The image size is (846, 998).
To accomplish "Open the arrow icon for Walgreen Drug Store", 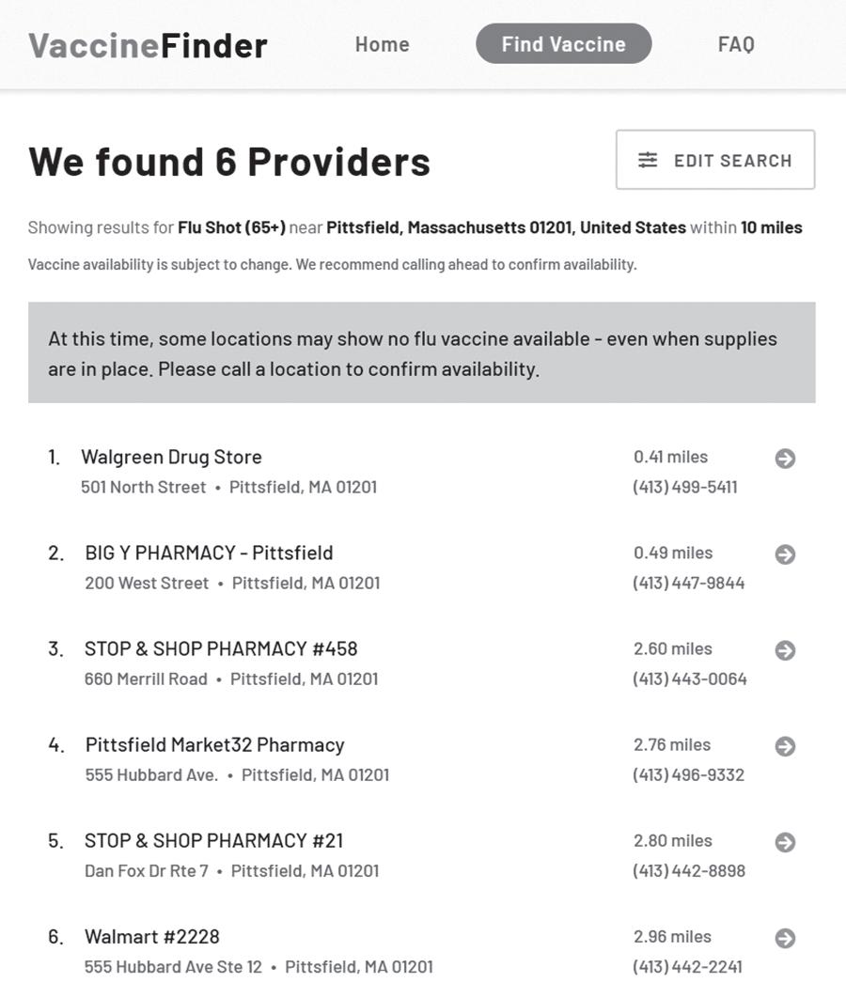I will tap(785, 459).
